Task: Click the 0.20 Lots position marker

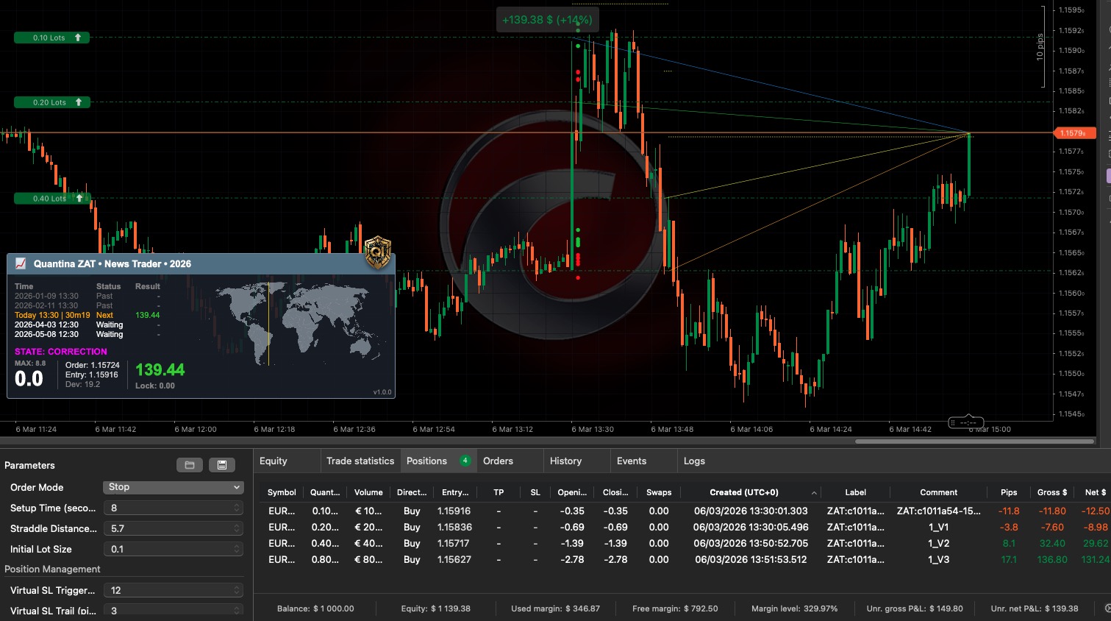Action: 51,102
